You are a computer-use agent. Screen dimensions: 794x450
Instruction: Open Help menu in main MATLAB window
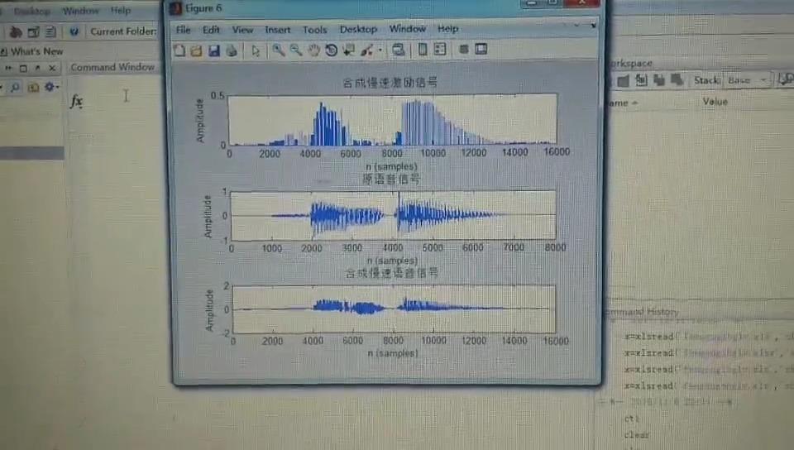121,11
